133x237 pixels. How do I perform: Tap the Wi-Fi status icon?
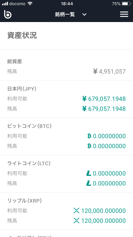point(30,4)
